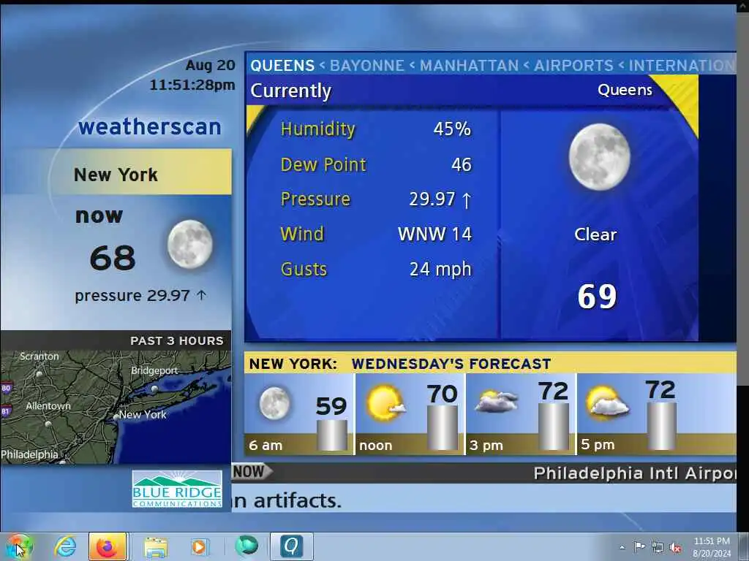The width and height of the screenshot is (749, 561).
Task: Click the green round taskbar app icon
Action: point(246,546)
